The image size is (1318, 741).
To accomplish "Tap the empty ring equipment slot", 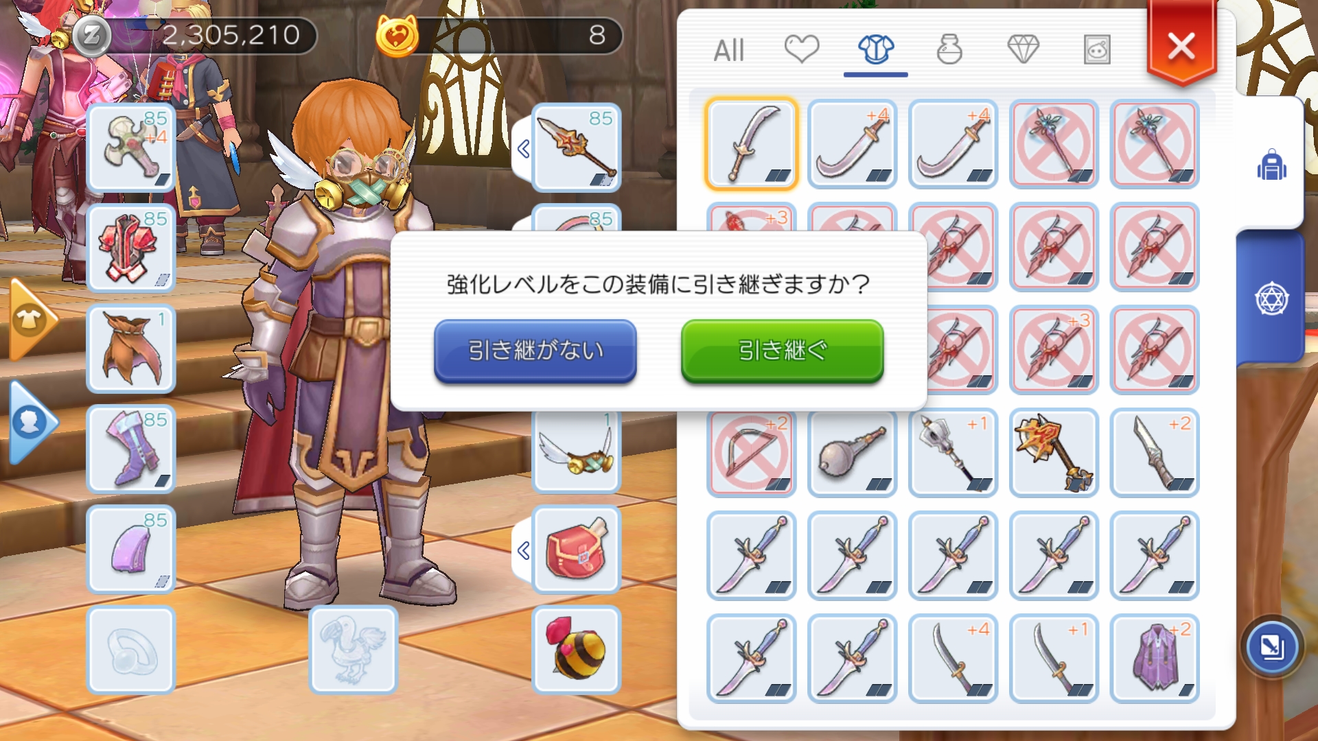I will [x=130, y=650].
